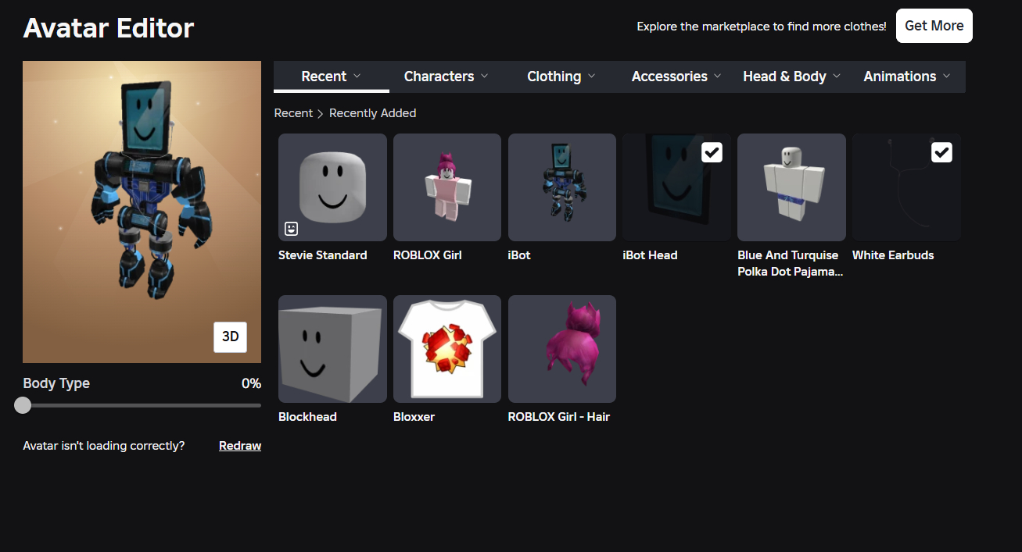The width and height of the screenshot is (1022, 552).
Task: Uncheck the White Earbuds equipped checkmark
Action: pos(941,152)
